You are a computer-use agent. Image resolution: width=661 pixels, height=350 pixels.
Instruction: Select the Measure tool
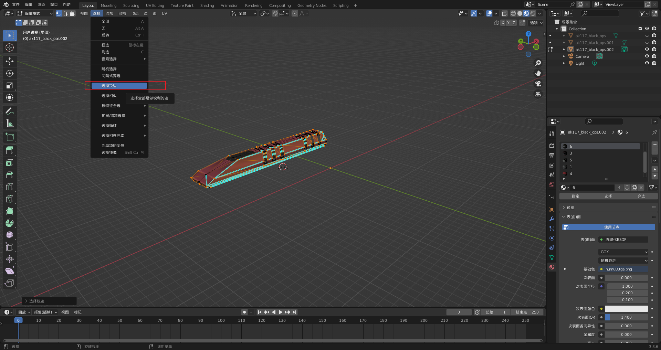pos(10,124)
